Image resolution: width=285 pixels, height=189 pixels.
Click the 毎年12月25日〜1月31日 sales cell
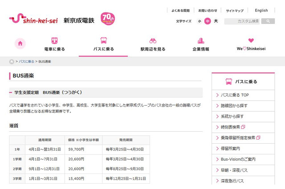(126, 179)
